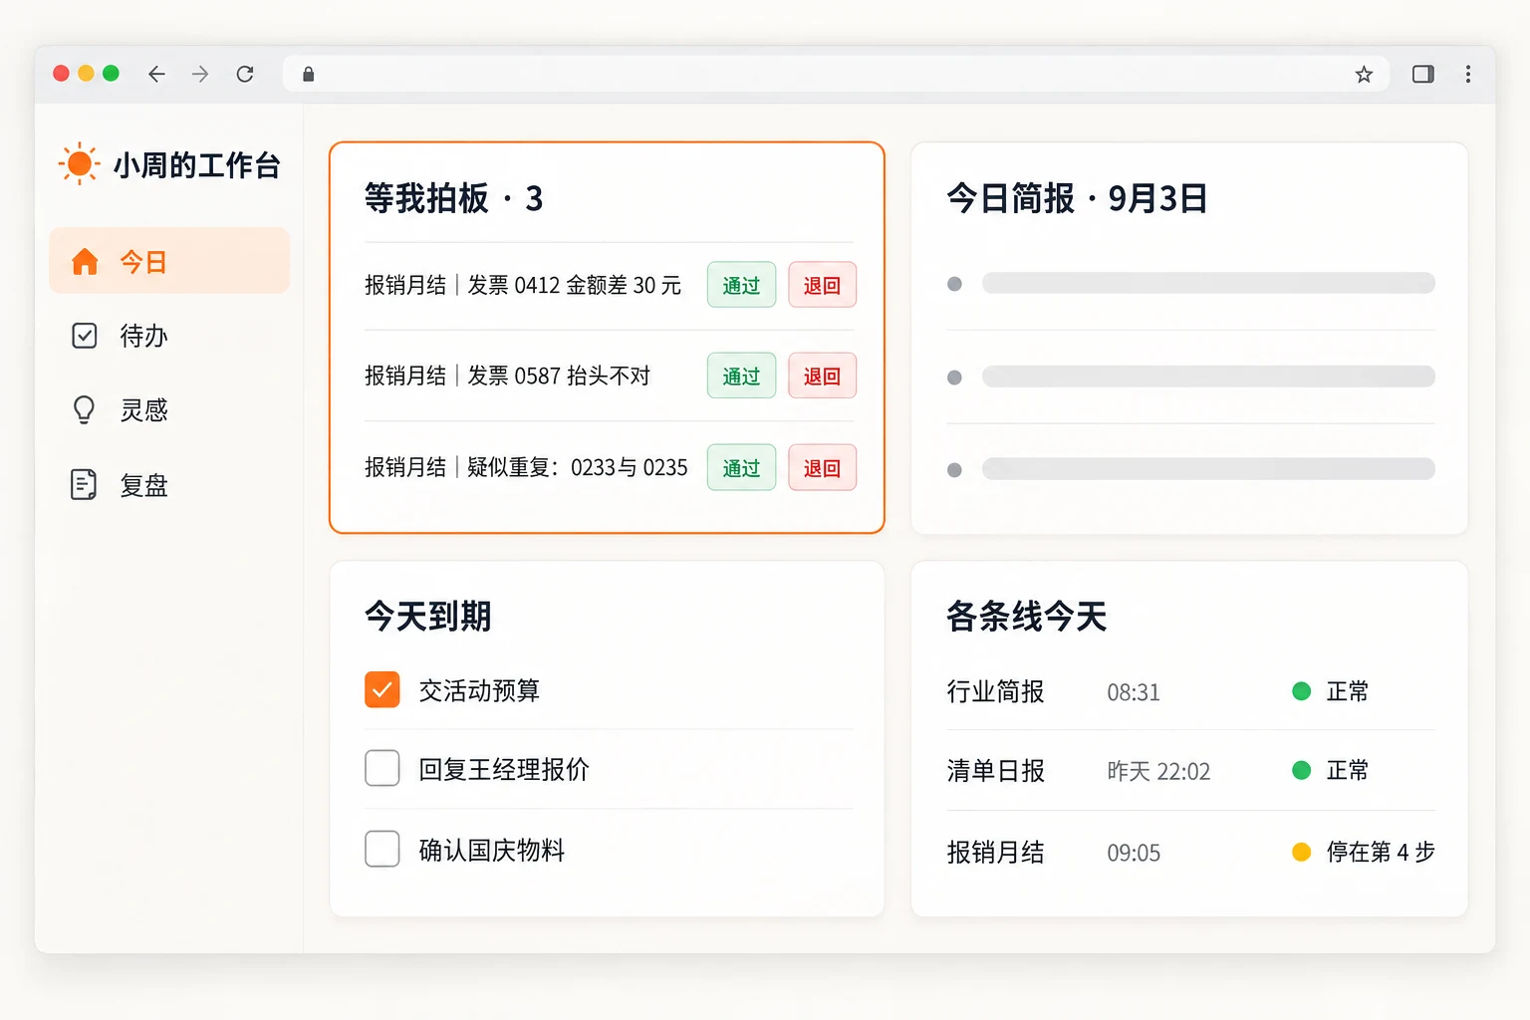This screenshot has height=1020, width=1530.
Task: Click the 正常 status in the 清单日报 row
Action: click(x=1348, y=770)
